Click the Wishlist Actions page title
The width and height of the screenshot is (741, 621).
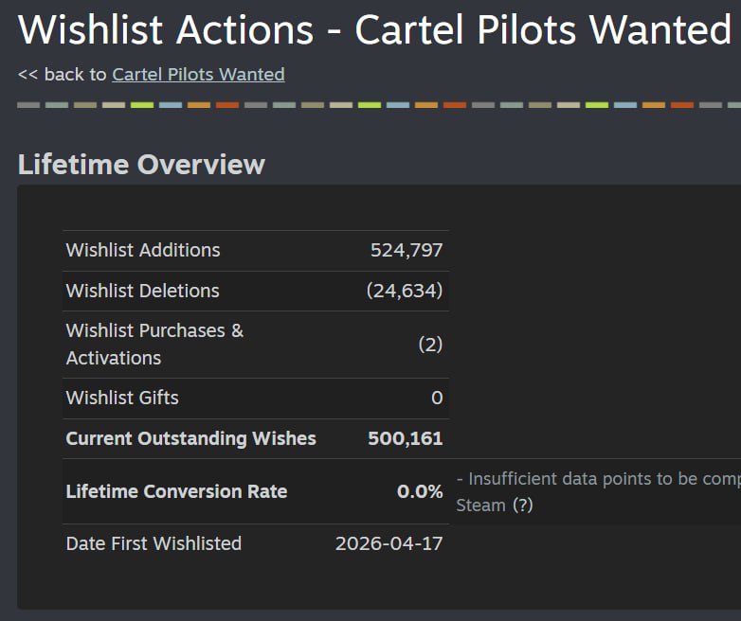coord(374,29)
